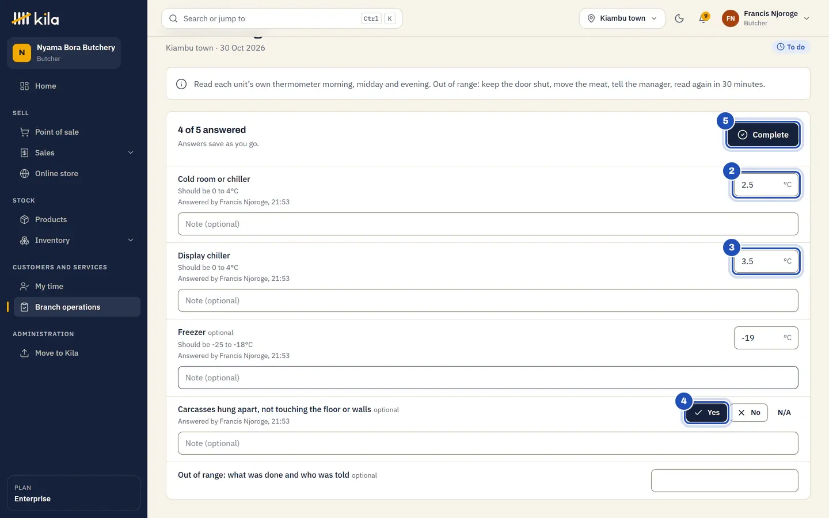
Task: Expand the Francis Njoroge account menu chevron
Action: [x=807, y=18]
